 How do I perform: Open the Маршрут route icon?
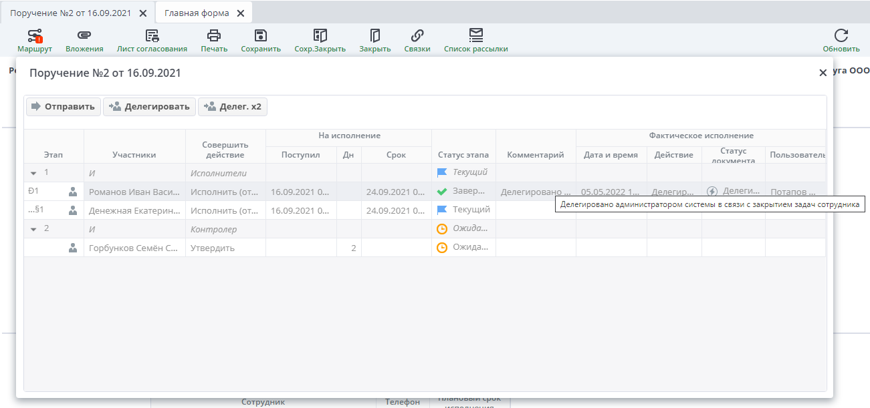[x=35, y=37]
